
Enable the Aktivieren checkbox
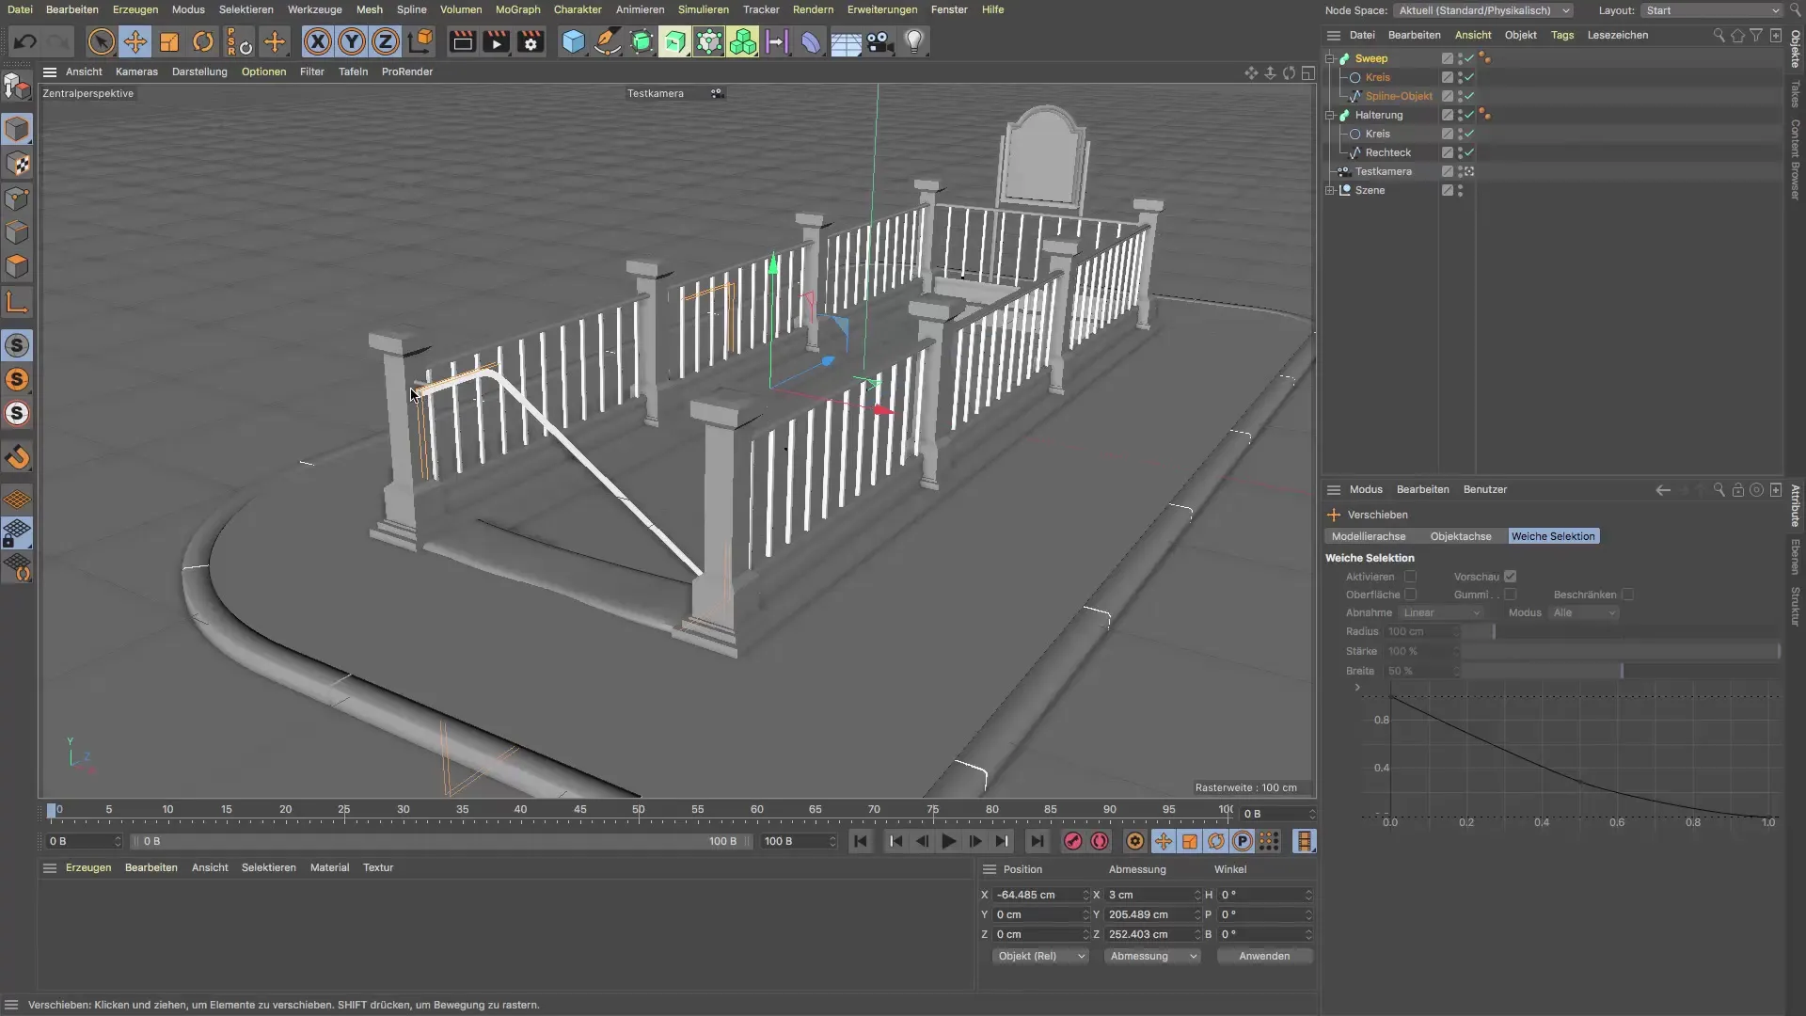[1410, 577]
